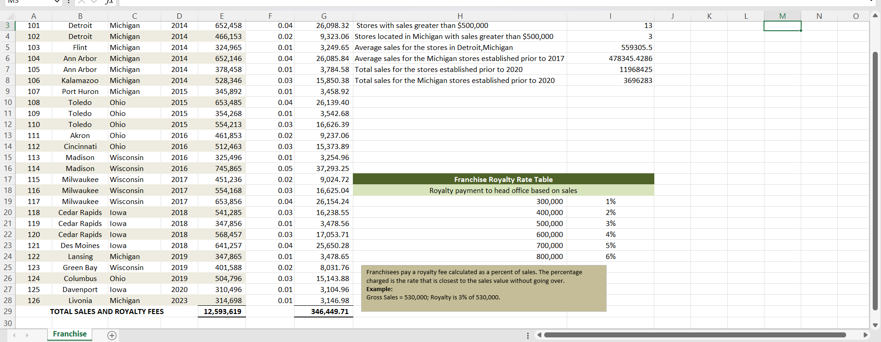Screen dimensions: 881x342
Task: Select the value 3696283
Action: 610,81
